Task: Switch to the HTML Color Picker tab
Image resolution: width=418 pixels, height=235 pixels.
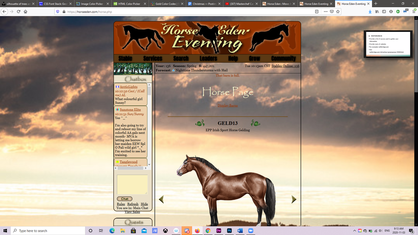Action: [130, 4]
